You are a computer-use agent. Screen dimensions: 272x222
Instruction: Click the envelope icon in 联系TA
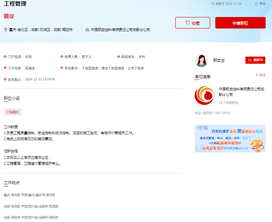coord(249,60)
